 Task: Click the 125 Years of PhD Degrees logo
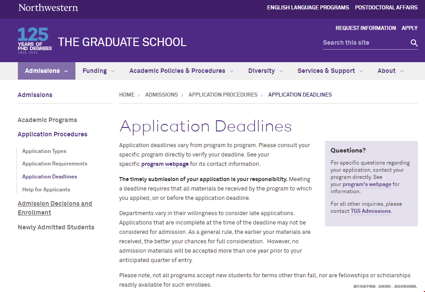coord(34,41)
